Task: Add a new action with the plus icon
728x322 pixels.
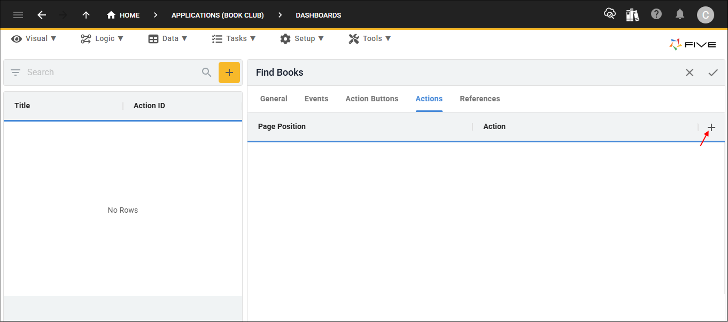Action: 711,127
